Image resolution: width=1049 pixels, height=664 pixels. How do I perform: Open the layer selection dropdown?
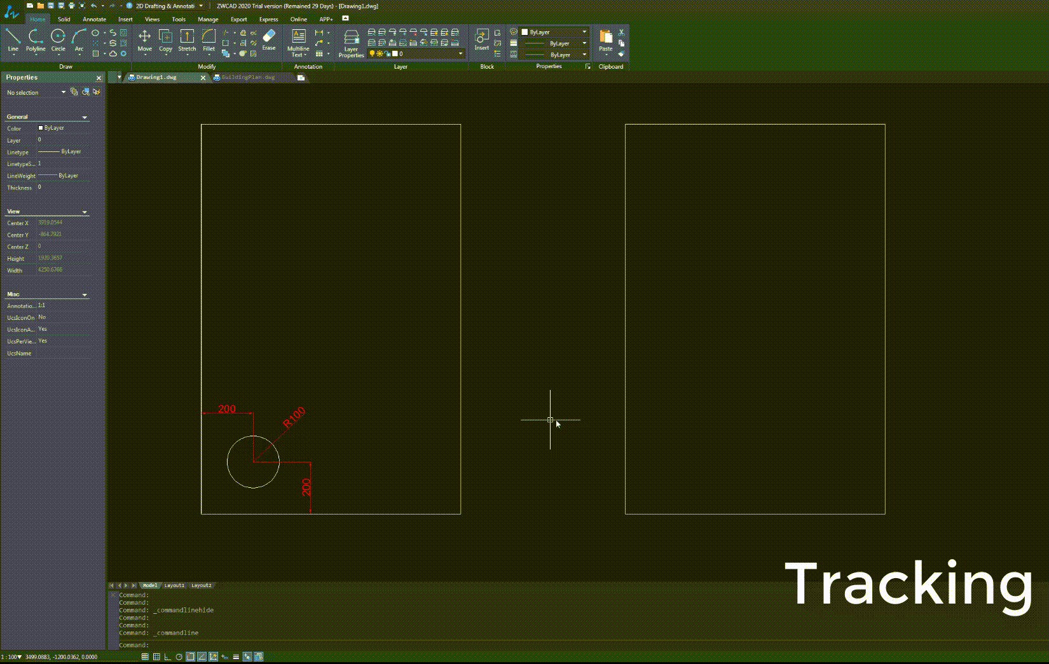(460, 54)
